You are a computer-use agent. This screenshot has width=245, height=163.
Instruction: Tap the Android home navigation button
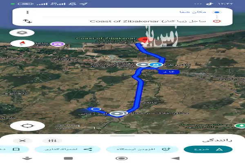(x=121, y=159)
